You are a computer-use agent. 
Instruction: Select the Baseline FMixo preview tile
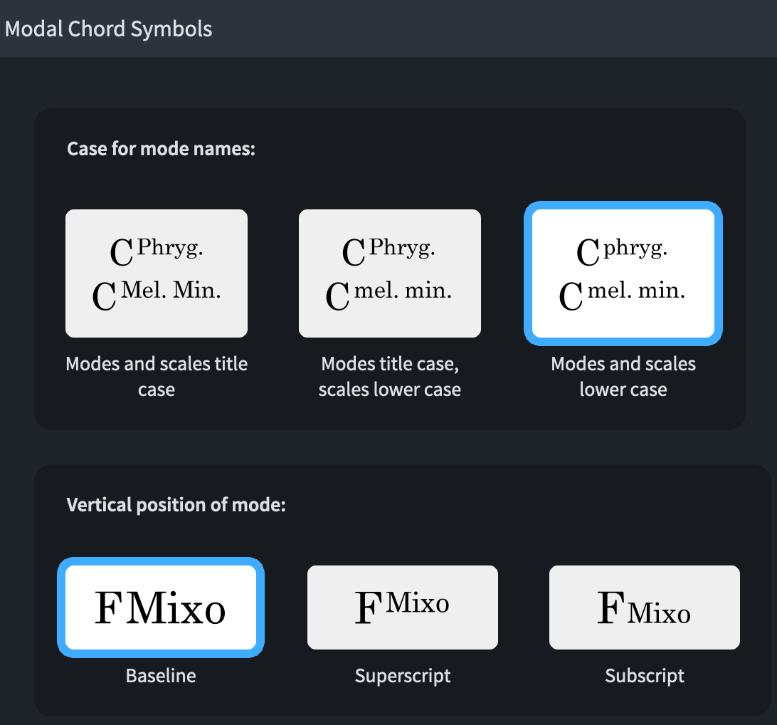pyautogui.click(x=161, y=607)
